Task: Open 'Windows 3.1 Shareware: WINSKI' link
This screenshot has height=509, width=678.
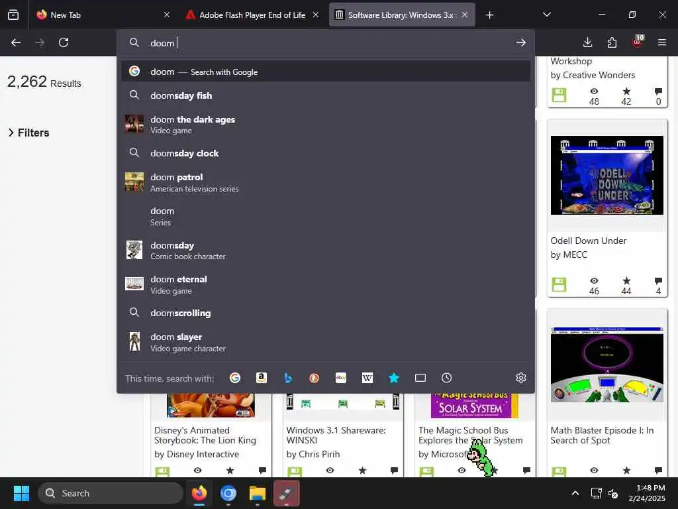Action: [x=336, y=435]
